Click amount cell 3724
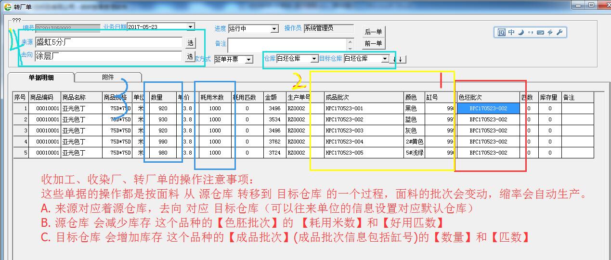The height and width of the screenshot is (260, 611). [275, 153]
